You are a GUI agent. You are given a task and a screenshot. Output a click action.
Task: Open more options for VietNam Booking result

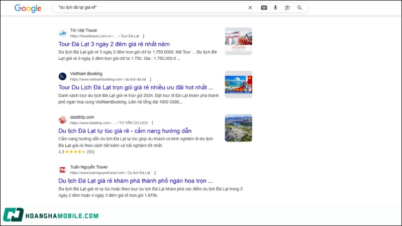coord(150,79)
